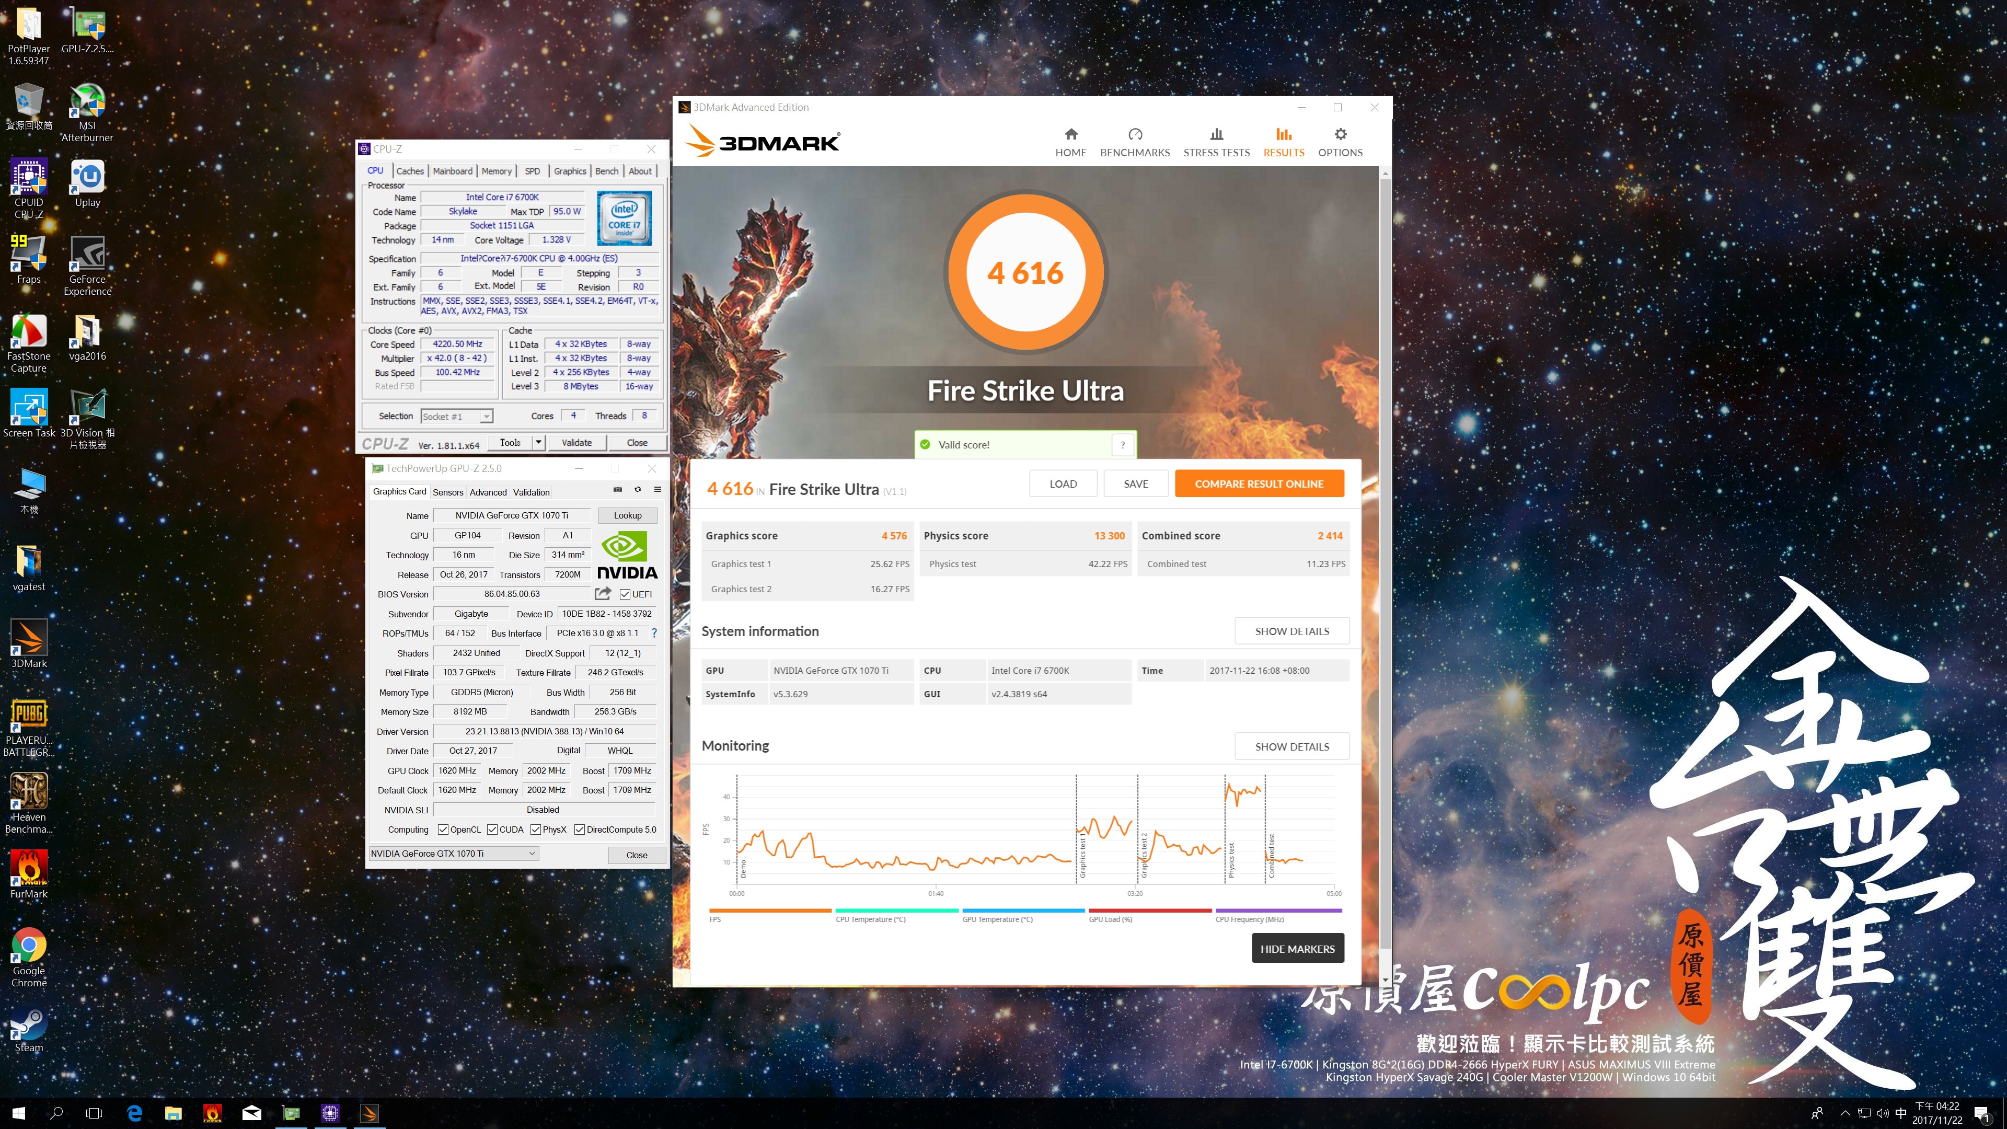This screenshot has height=1129, width=2007.
Task: Click Validate button in CPU-Z
Action: [x=576, y=443]
